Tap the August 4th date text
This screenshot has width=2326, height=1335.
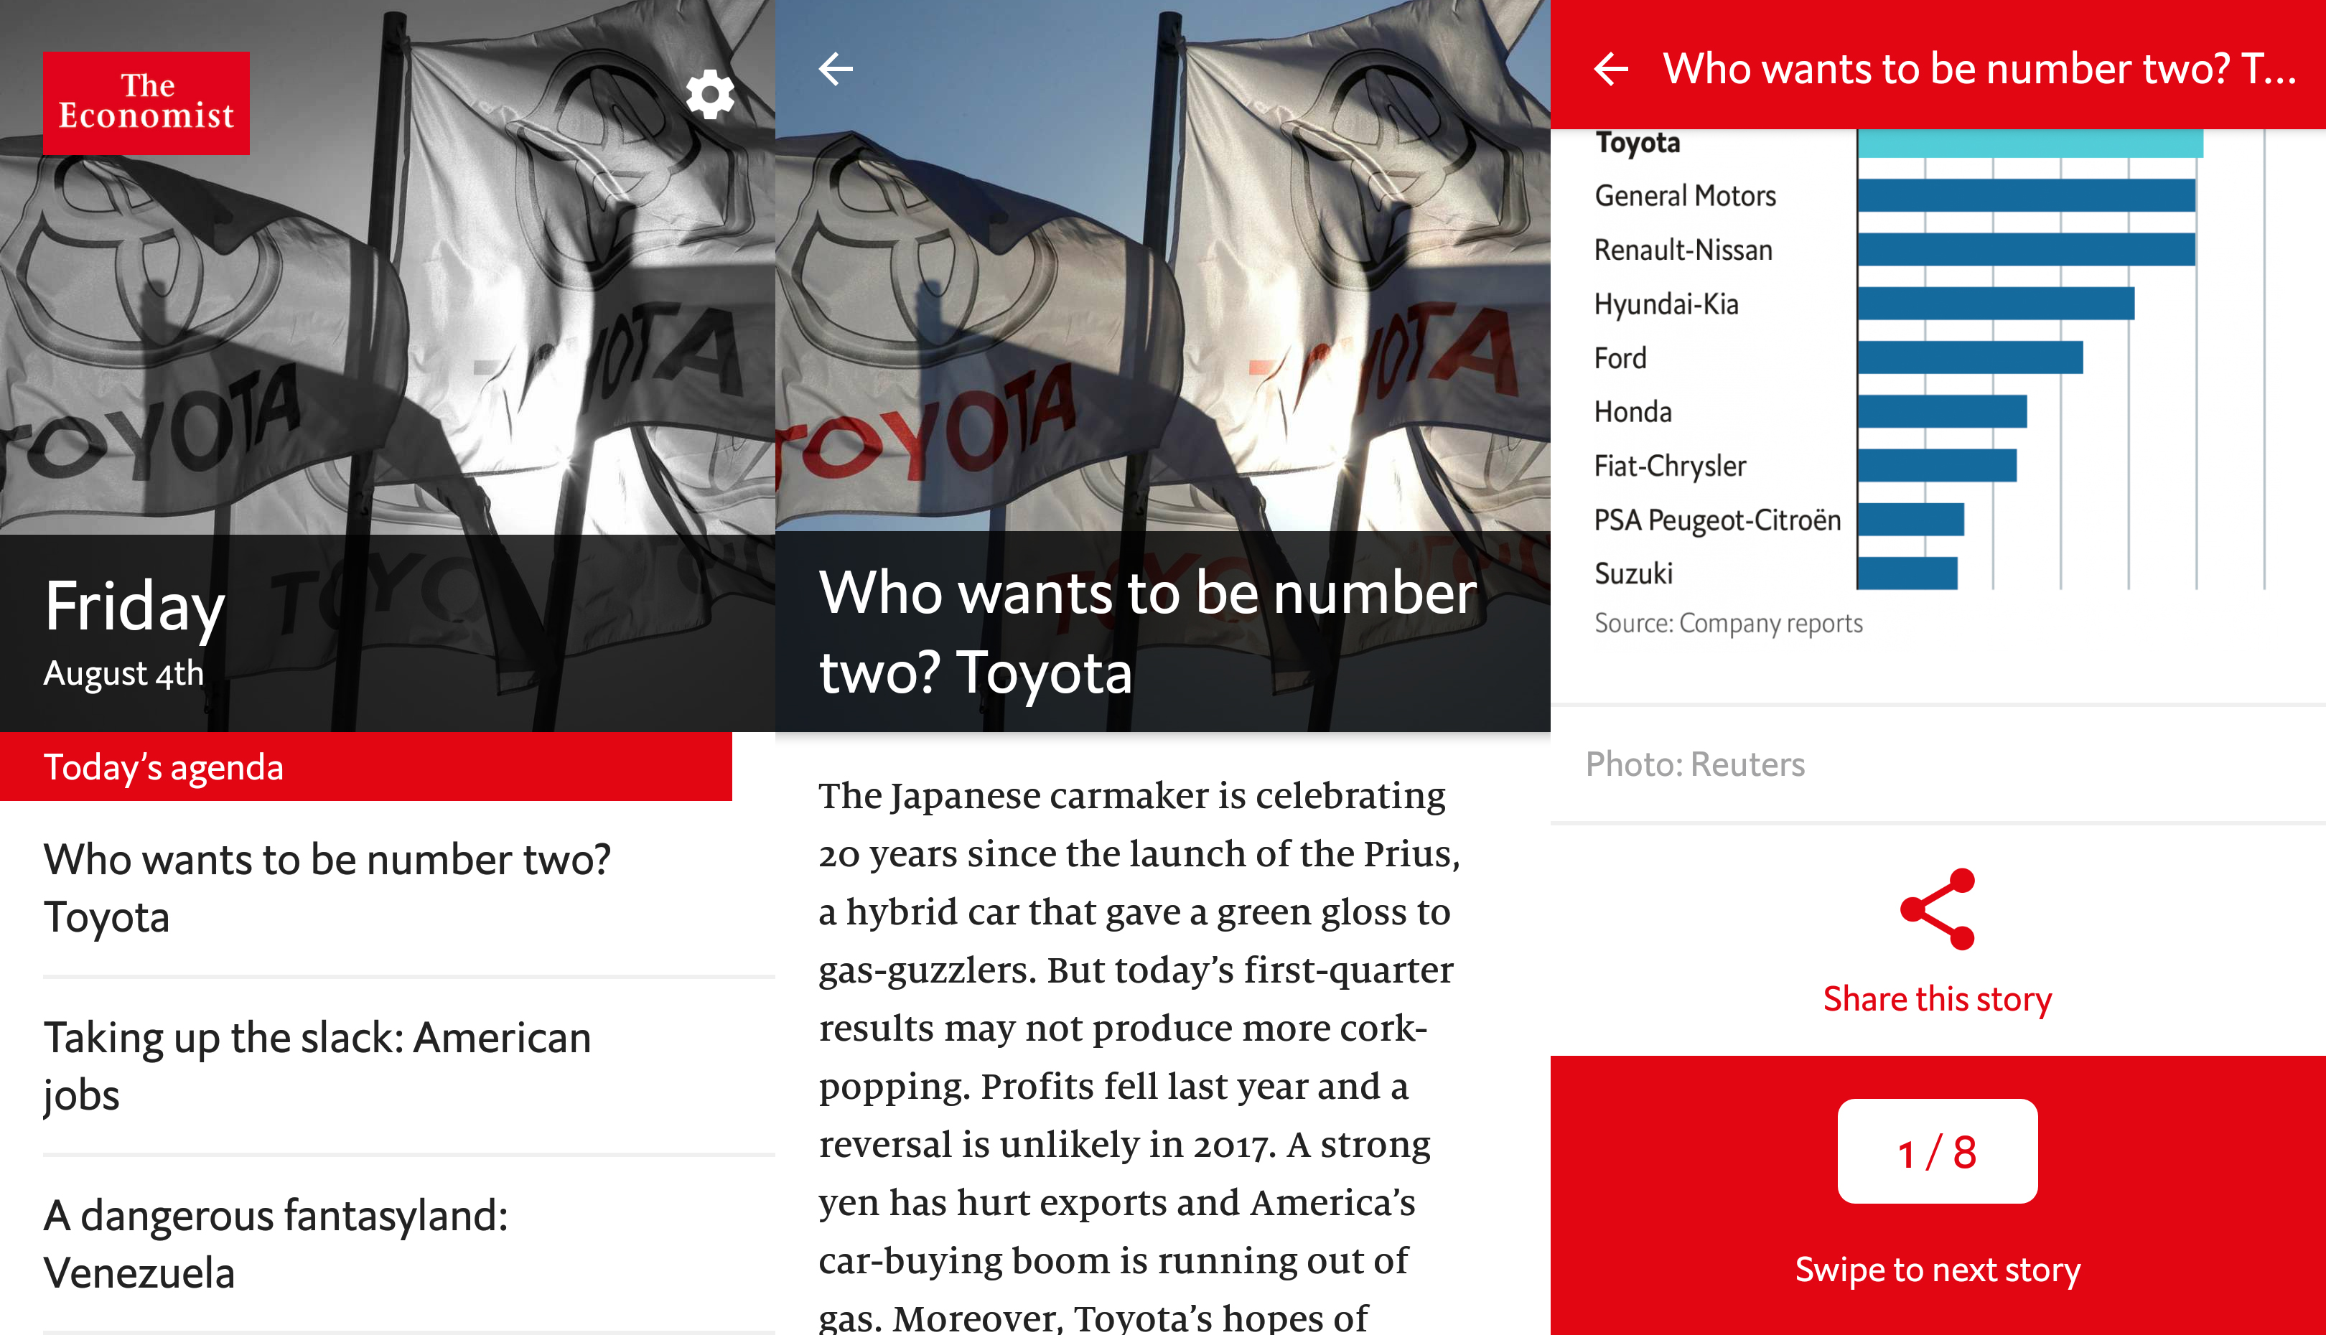[x=123, y=673]
